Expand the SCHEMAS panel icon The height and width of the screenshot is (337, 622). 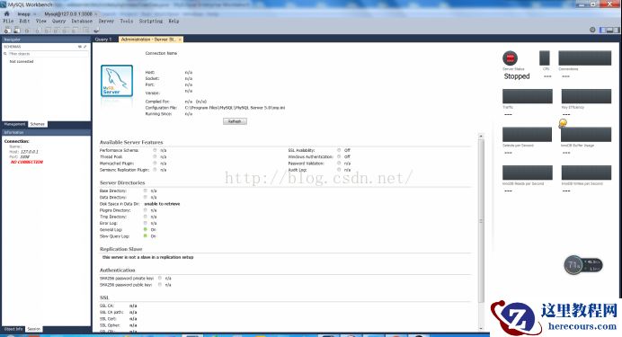84,47
